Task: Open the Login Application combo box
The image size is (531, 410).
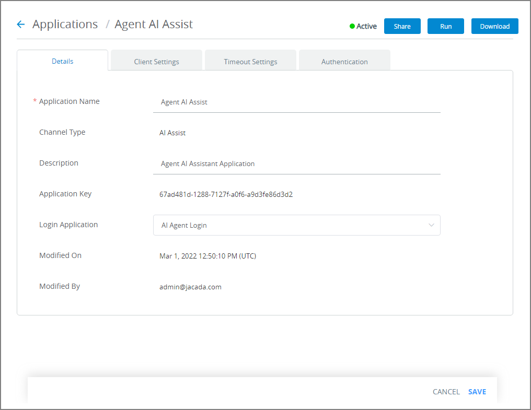Action: [x=296, y=225]
